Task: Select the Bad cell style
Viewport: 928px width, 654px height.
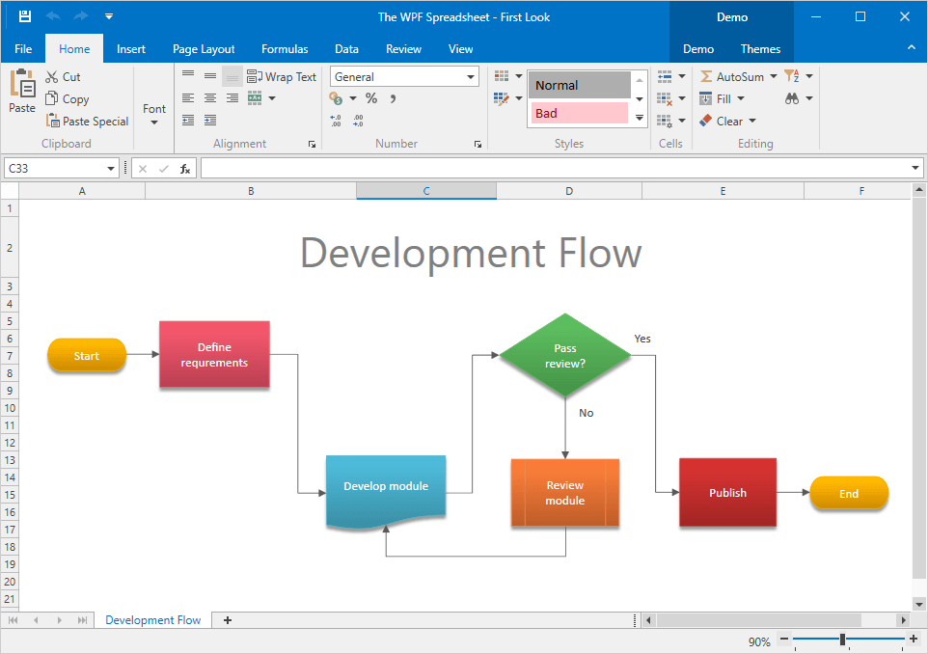Action: click(x=579, y=113)
